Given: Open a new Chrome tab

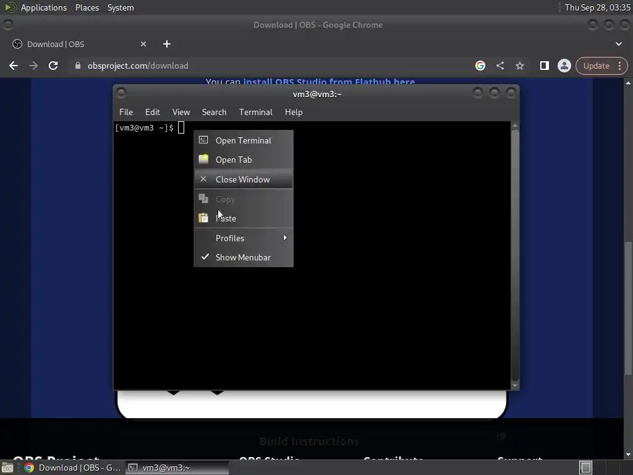Looking at the screenshot, I should click(x=167, y=44).
